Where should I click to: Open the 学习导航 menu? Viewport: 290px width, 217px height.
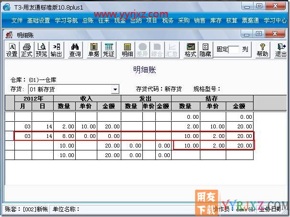66,20
